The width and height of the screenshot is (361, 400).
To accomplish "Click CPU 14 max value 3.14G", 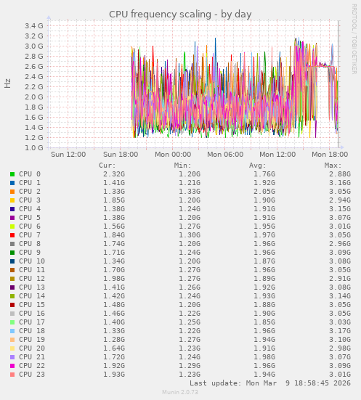I will click(340, 296).
